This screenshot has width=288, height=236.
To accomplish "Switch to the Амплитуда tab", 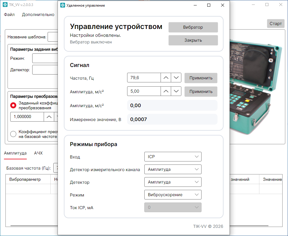I will [x=15, y=153].
